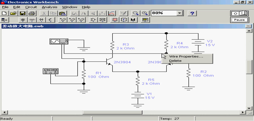Expand the 80% zoom dropdown arrow
The height and width of the screenshot is (121, 254).
(x=180, y=13)
